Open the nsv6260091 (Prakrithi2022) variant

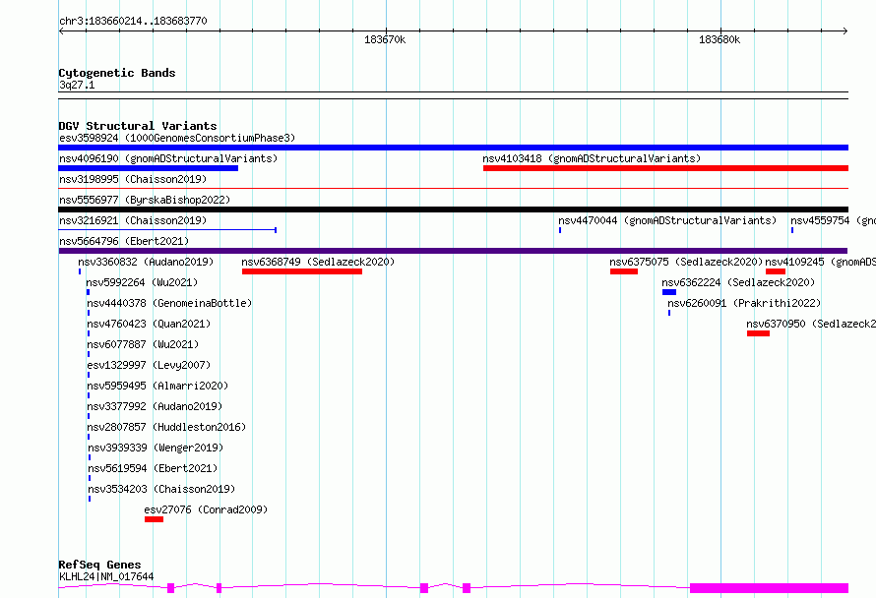coord(744,303)
